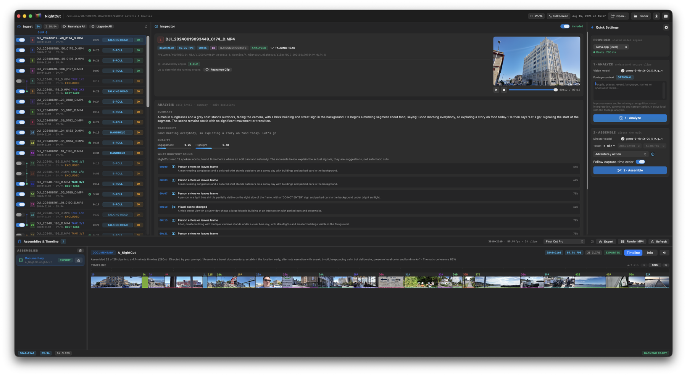This screenshot has width=687, height=376.
Task: Click EXPORT on the Documentary assembly
Action: pos(65,260)
